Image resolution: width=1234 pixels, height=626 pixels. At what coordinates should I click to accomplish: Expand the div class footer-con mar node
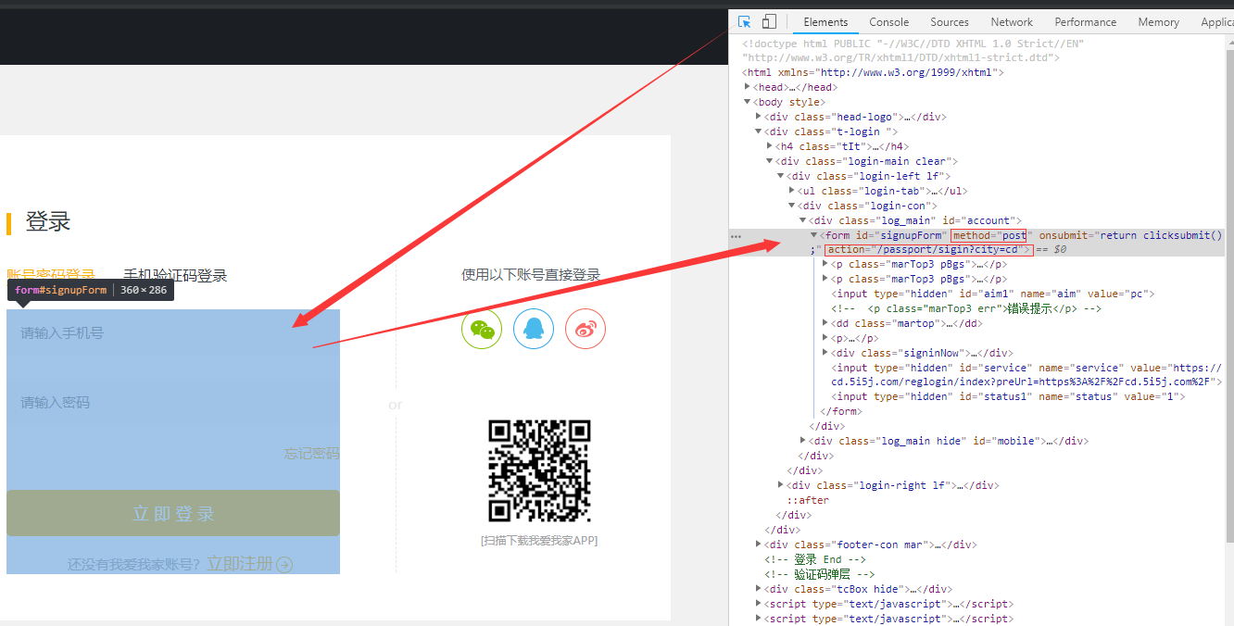759,545
